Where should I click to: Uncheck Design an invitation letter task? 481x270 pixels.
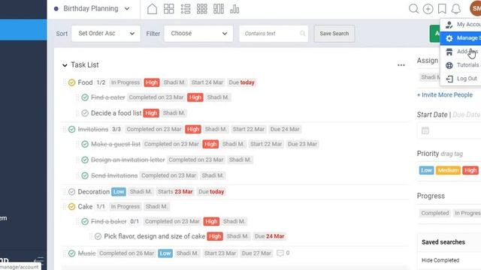pyautogui.click(x=85, y=160)
